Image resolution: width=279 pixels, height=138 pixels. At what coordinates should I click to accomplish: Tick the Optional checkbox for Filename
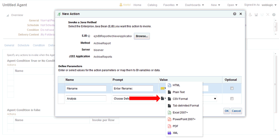[232, 88]
